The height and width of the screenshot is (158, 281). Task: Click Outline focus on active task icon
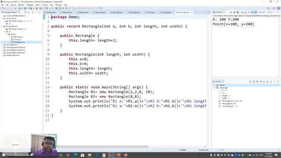coord(251,82)
